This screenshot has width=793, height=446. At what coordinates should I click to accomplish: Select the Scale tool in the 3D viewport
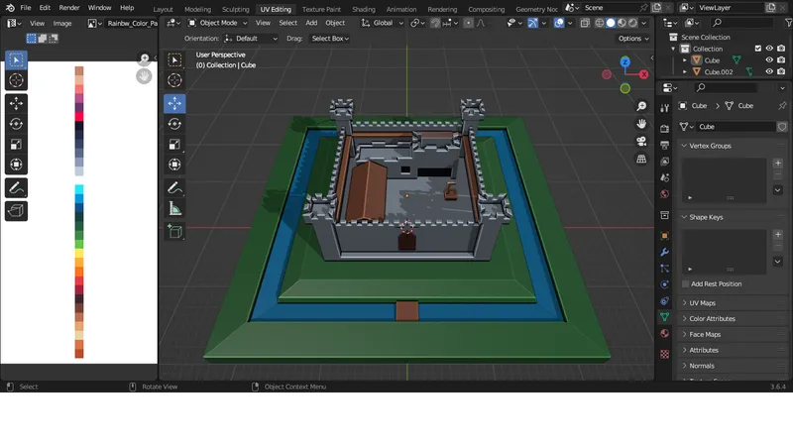tap(174, 145)
